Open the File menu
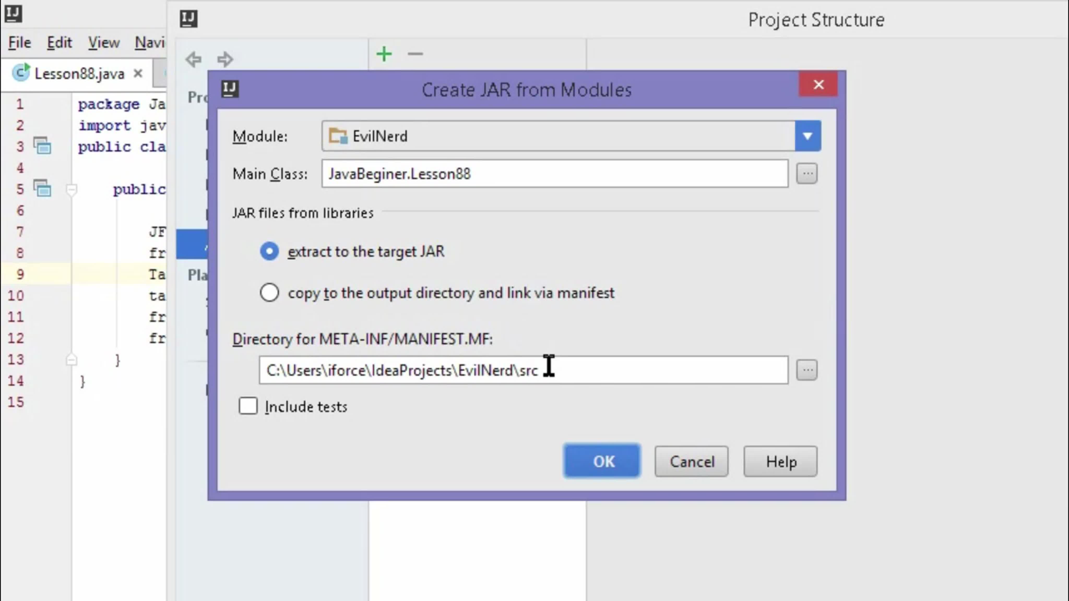The height and width of the screenshot is (601, 1069). (20, 43)
